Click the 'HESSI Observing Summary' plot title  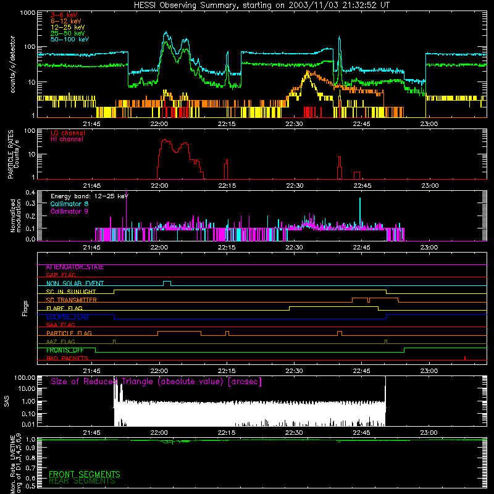[261, 6]
